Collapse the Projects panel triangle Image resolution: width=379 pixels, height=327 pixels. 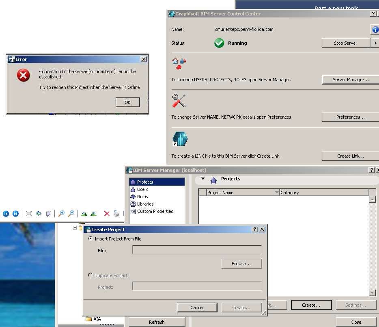tap(203, 179)
